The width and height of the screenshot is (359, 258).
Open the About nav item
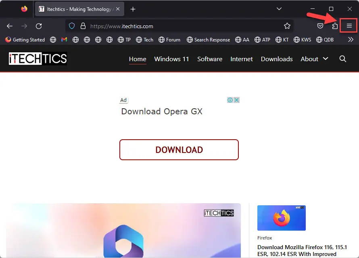(309, 59)
